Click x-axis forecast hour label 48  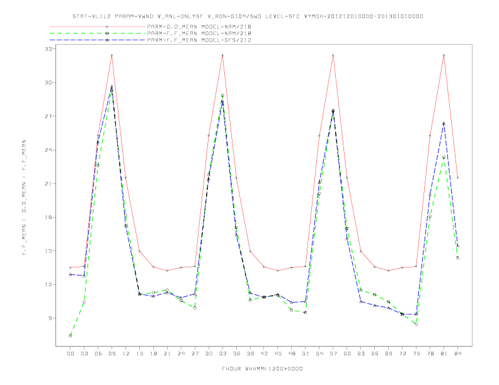point(292,354)
